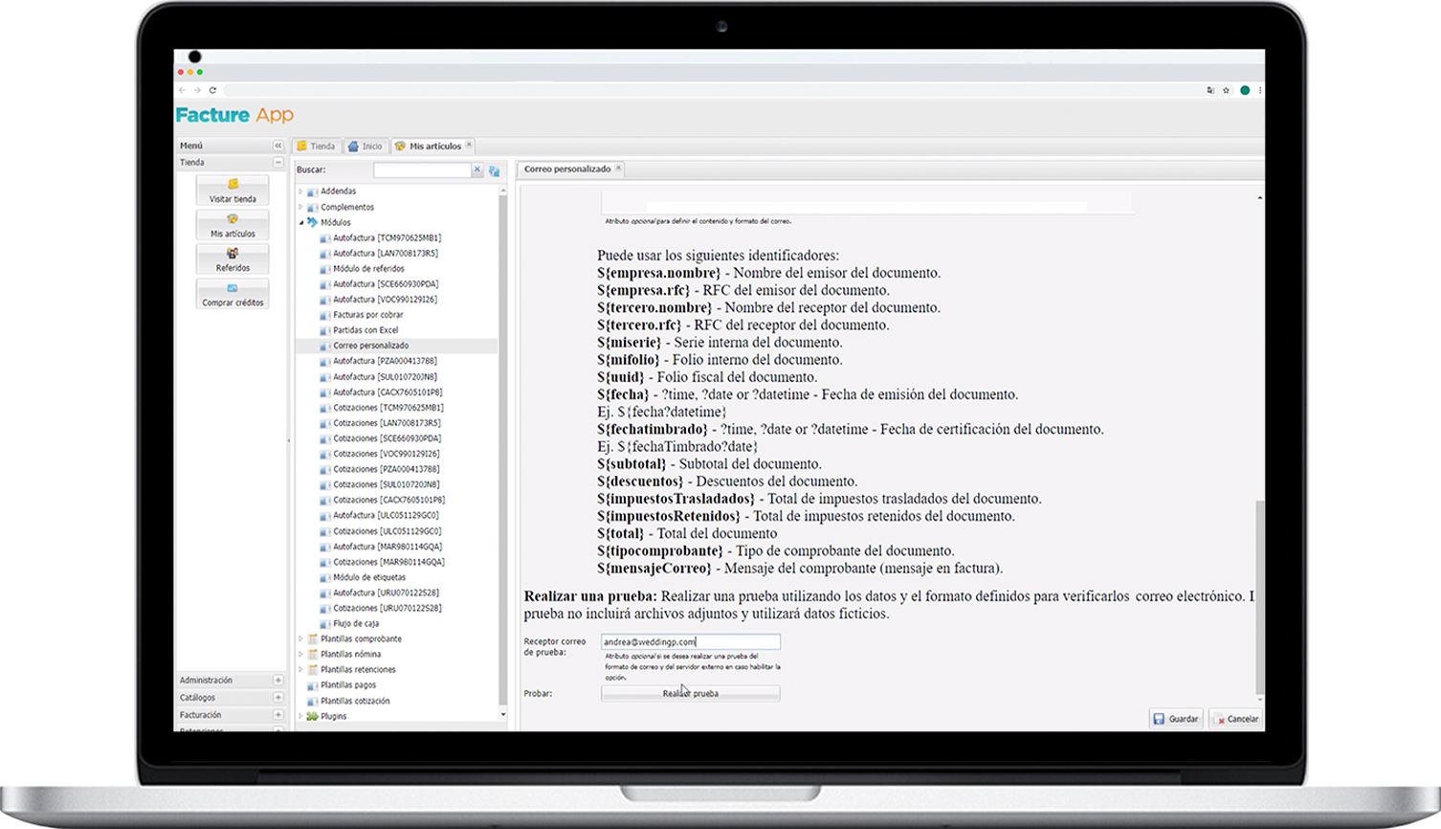Open Comprar créditos in the sidebar
Image resolution: width=1441 pixels, height=829 pixels.
pos(233,294)
